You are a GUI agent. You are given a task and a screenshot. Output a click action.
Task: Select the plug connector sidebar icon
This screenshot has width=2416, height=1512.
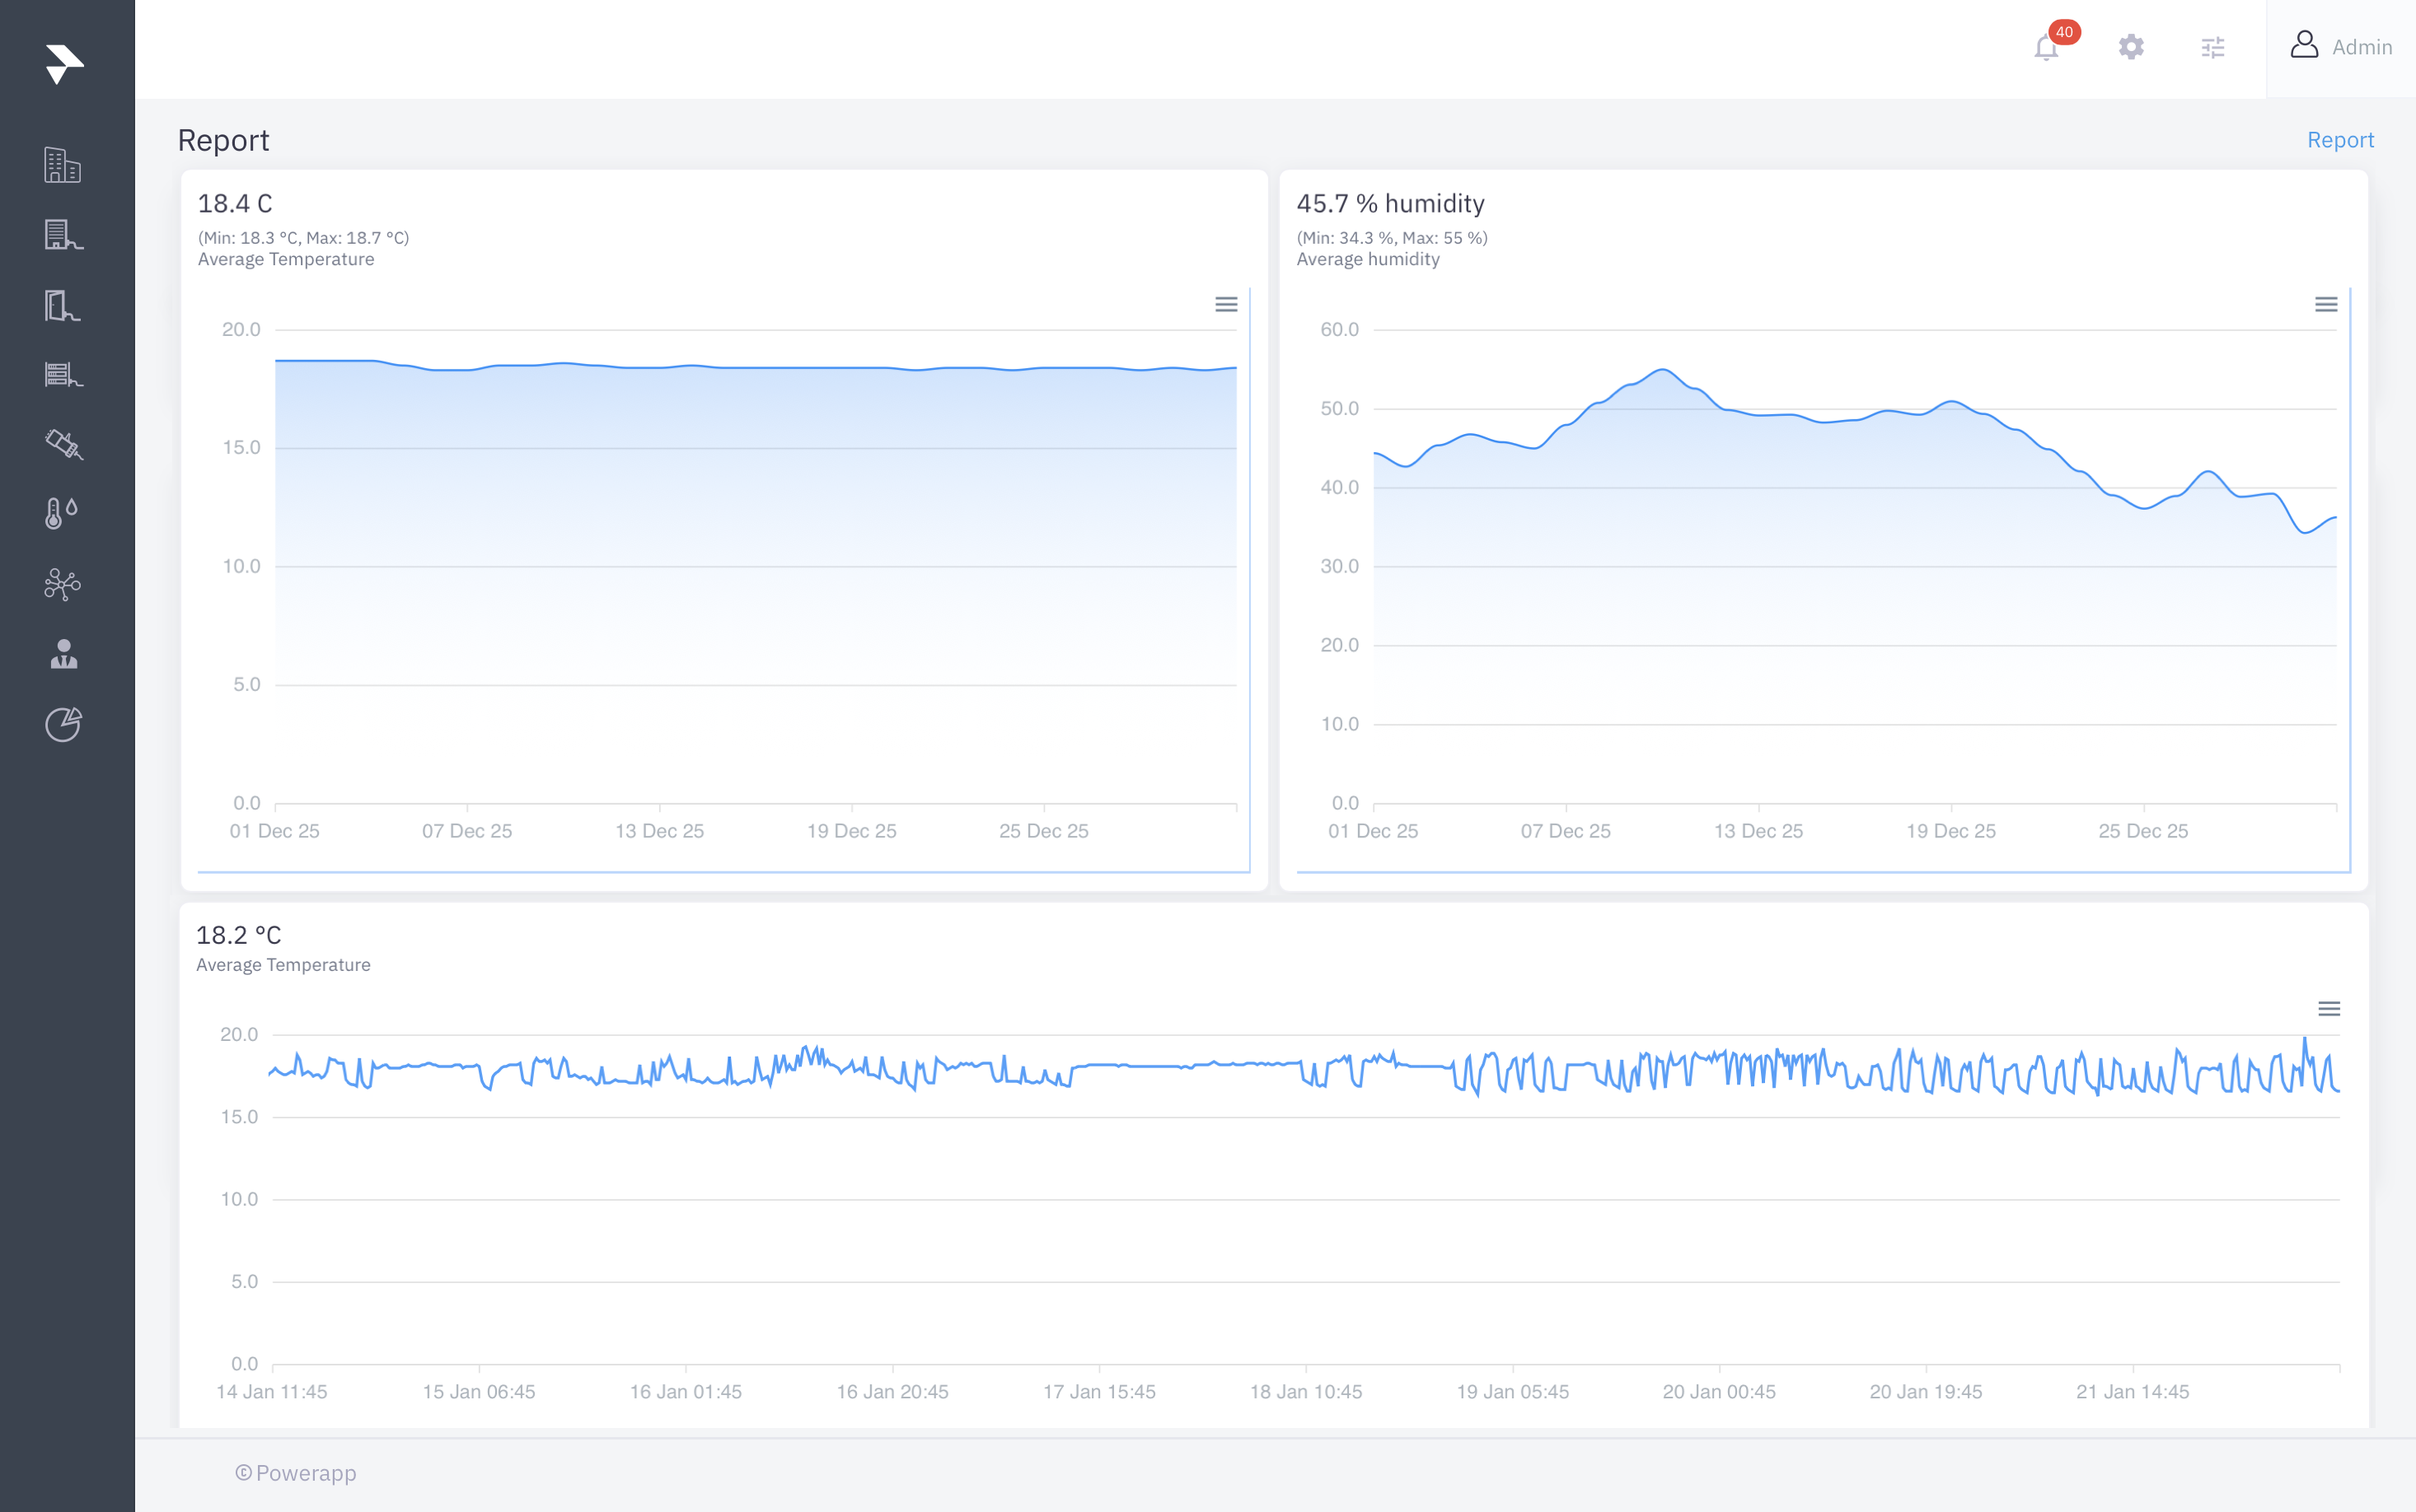tap(62, 444)
